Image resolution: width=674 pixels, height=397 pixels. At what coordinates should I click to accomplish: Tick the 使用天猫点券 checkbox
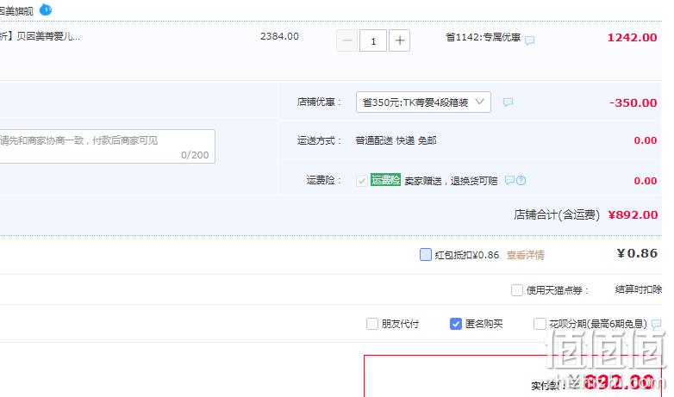pos(517,290)
